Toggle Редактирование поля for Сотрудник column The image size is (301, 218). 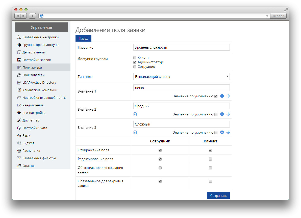(x=160, y=159)
